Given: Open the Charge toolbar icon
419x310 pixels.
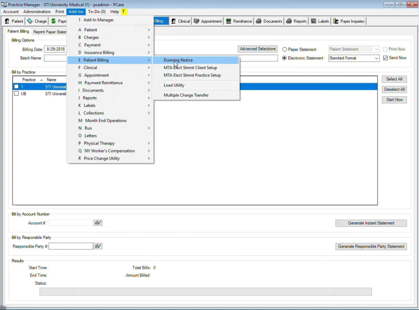Looking at the screenshot, I should coord(37,21).
